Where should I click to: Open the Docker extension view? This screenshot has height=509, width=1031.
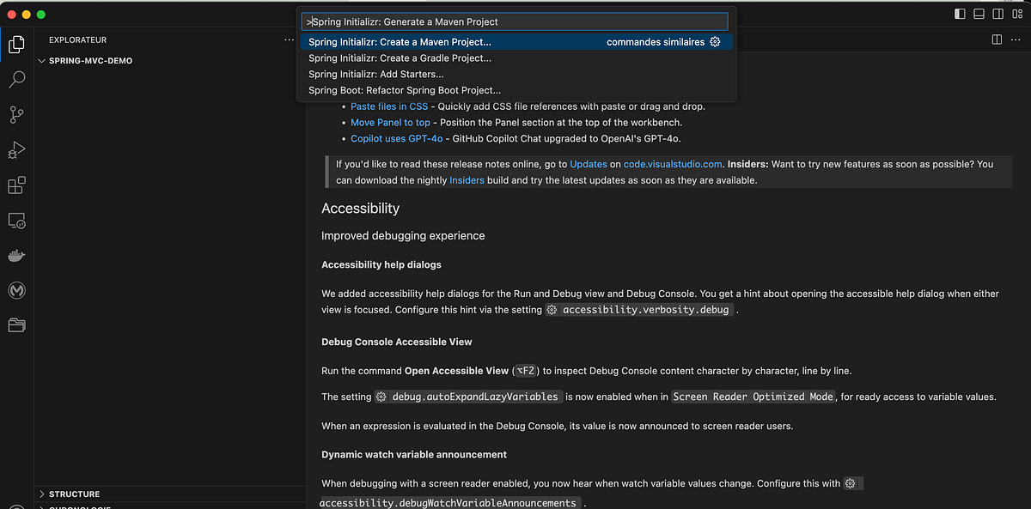[15, 255]
